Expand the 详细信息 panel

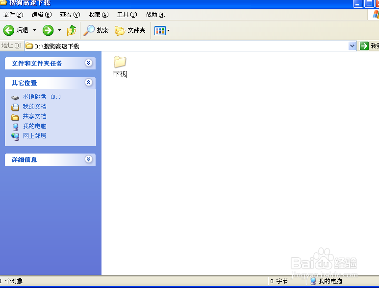tap(88, 159)
